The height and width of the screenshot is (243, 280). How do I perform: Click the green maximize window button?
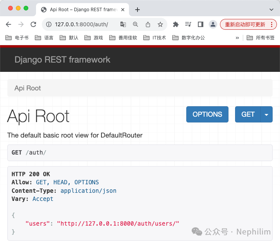click(x=26, y=8)
